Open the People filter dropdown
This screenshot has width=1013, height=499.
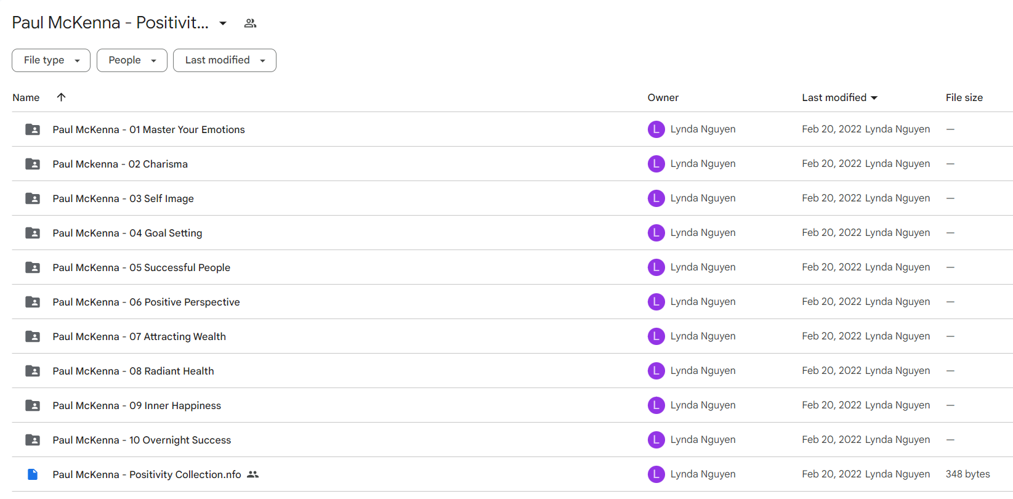click(x=132, y=60)
